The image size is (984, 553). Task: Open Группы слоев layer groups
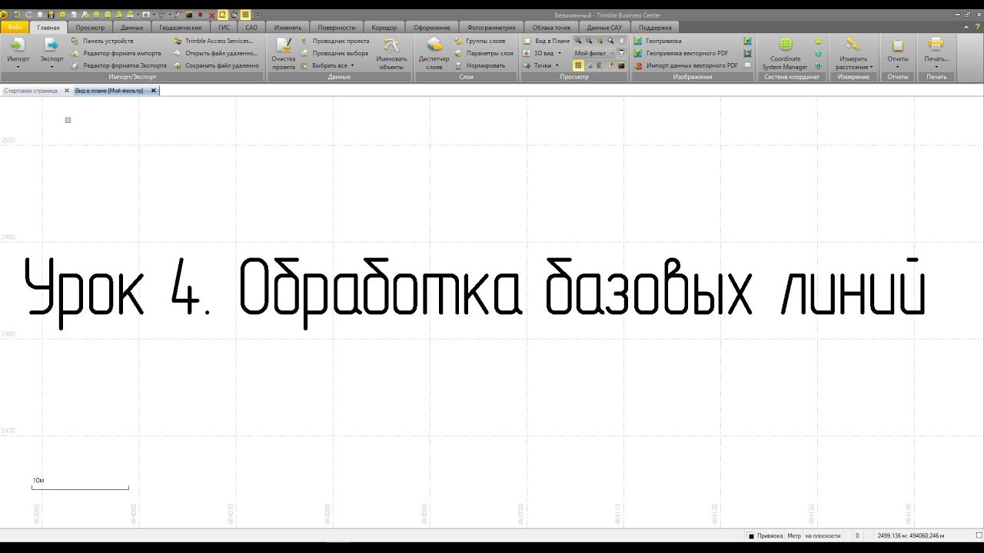point(480,41)
